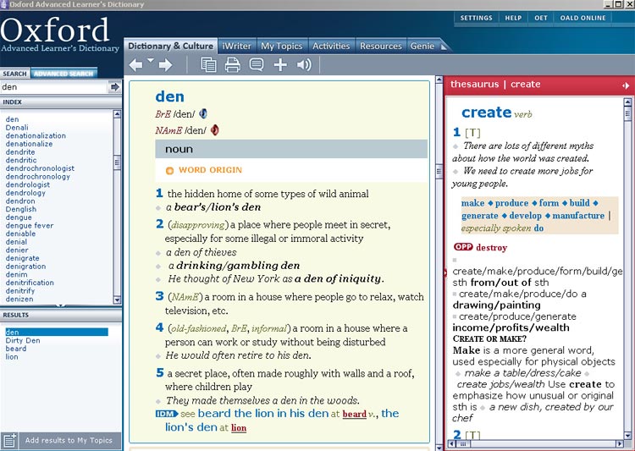
Task: Click the copy pages icon in toolbar
Action: 208,65
